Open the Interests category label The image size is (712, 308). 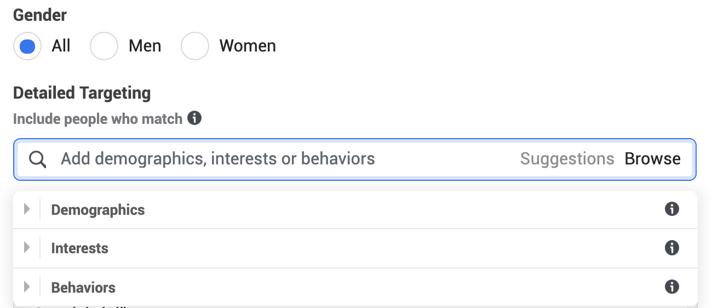click(80, 248)
